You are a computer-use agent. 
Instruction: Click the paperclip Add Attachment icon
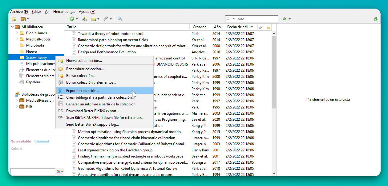tap(106, 19)
